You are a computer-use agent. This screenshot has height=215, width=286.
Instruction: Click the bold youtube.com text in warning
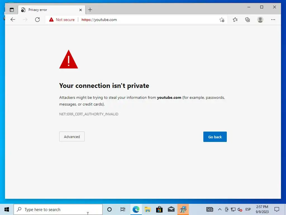coord(169,98)
